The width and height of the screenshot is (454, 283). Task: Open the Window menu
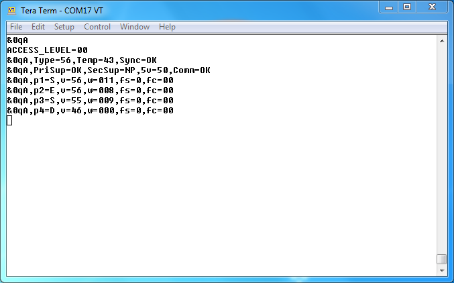[135, 27]
